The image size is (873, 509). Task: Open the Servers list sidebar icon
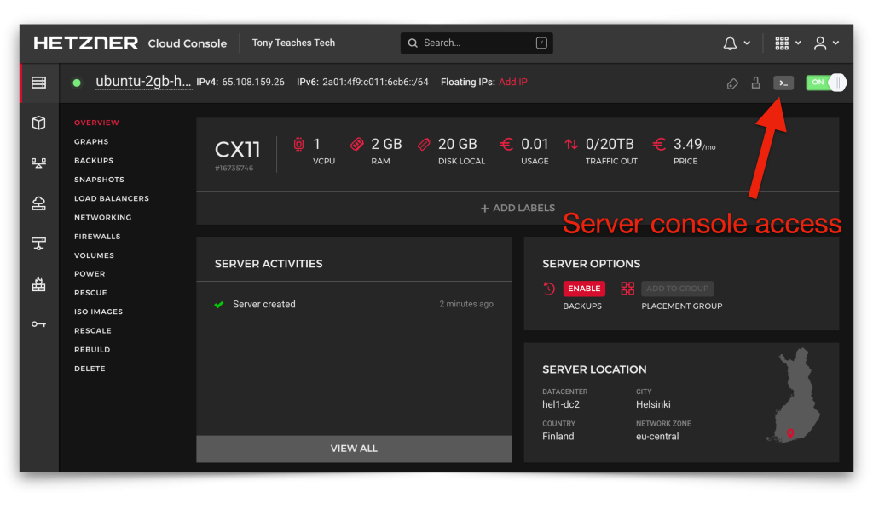click(x=38, y=83)
